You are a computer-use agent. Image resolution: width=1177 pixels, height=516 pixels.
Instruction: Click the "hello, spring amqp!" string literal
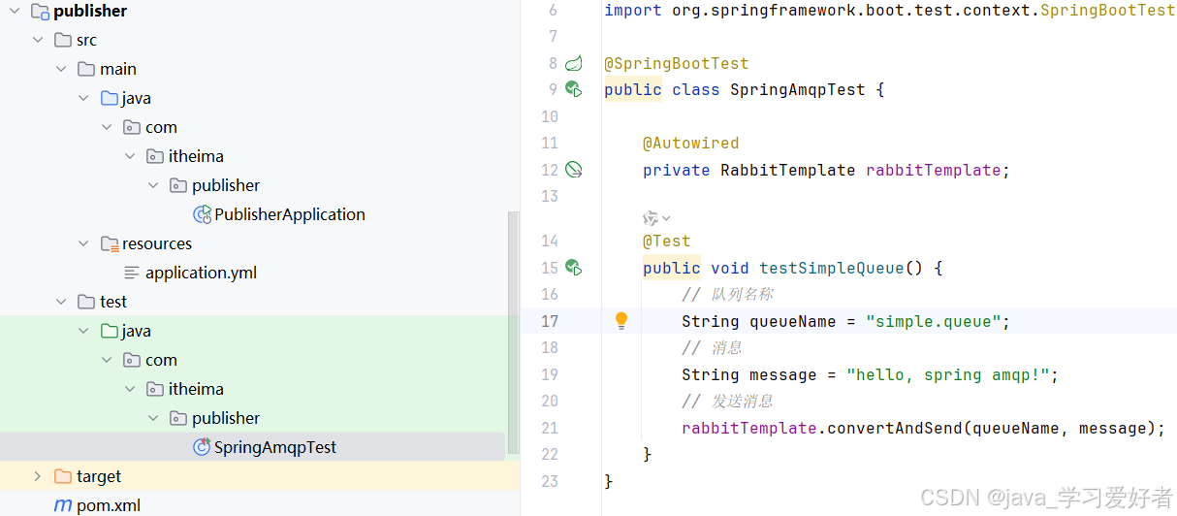(x=947, y=374)
